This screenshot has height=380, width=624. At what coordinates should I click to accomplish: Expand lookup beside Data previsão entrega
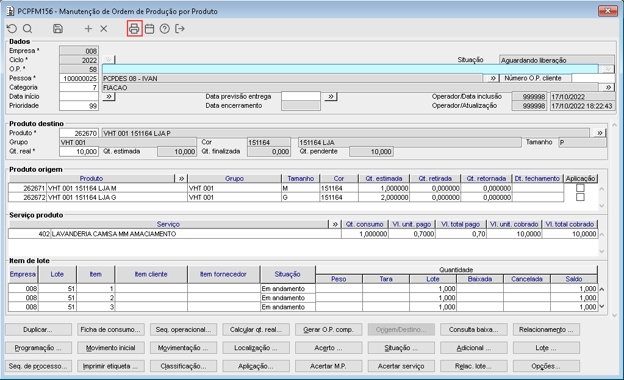pyautogui.click(x=329, y=96)
